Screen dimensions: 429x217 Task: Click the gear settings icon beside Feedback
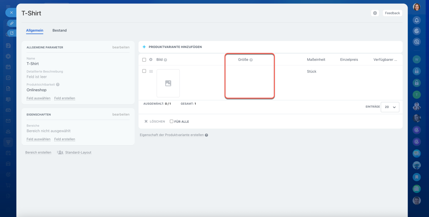pos(375,13)
